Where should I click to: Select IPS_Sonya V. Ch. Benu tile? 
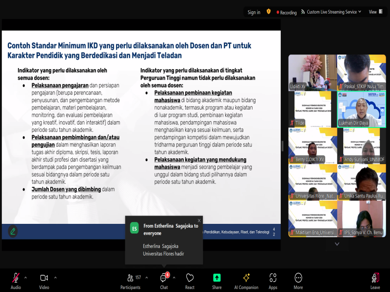tap(361, 219)
